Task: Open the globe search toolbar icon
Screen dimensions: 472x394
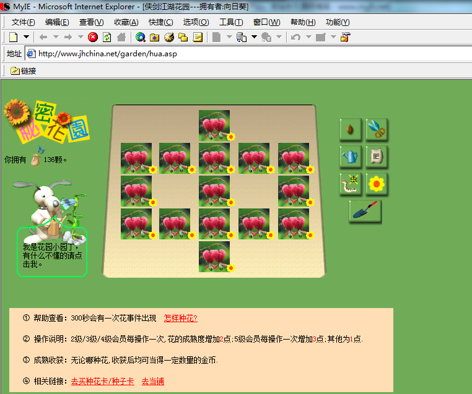Action: [x=140, y=37]
